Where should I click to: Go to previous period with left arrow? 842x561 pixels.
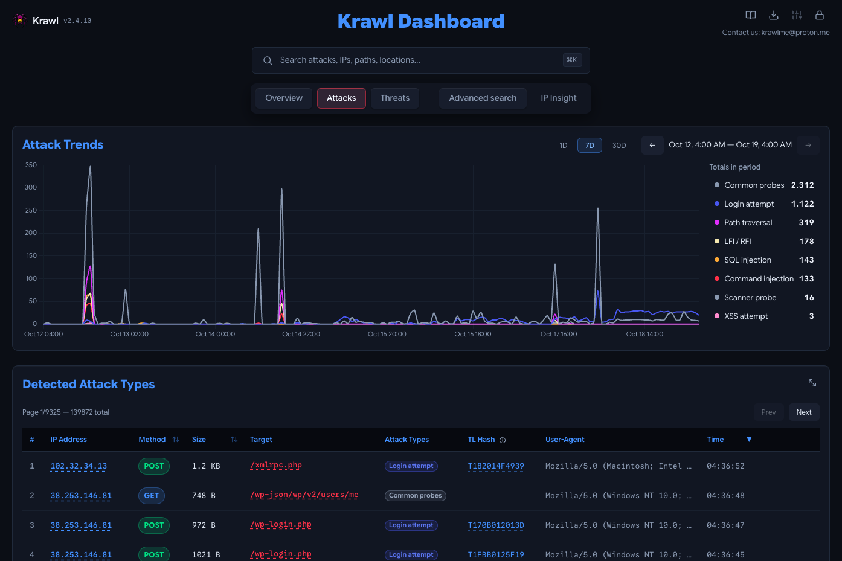652,145
